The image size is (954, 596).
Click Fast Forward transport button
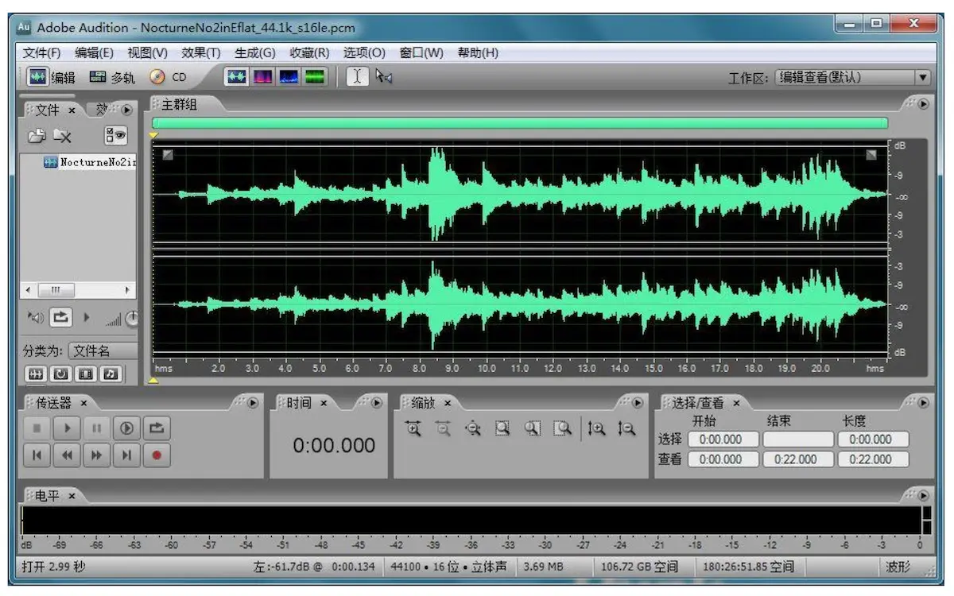96,455
